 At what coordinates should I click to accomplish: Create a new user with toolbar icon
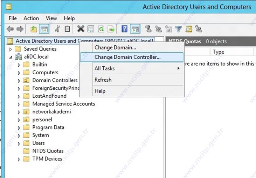pos(148,29)
